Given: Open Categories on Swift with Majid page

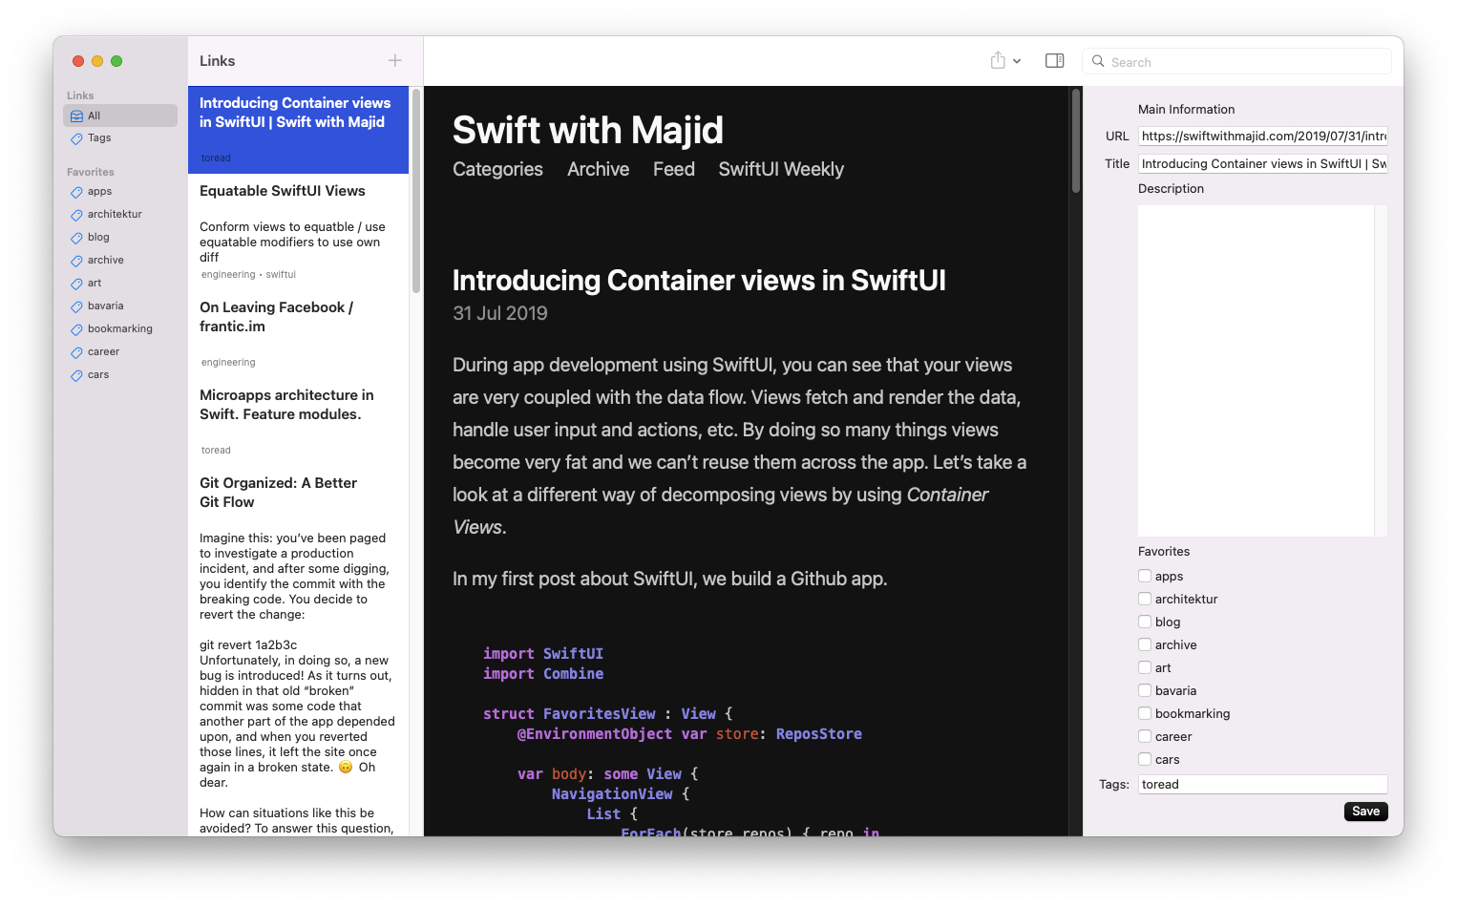Looking at the screenshot, I should point(497,169).
